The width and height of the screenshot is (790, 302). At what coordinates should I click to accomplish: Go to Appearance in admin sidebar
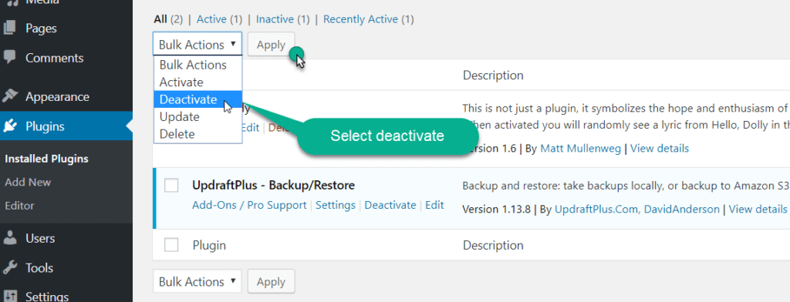pyautogui.click(x=57, y=96)
